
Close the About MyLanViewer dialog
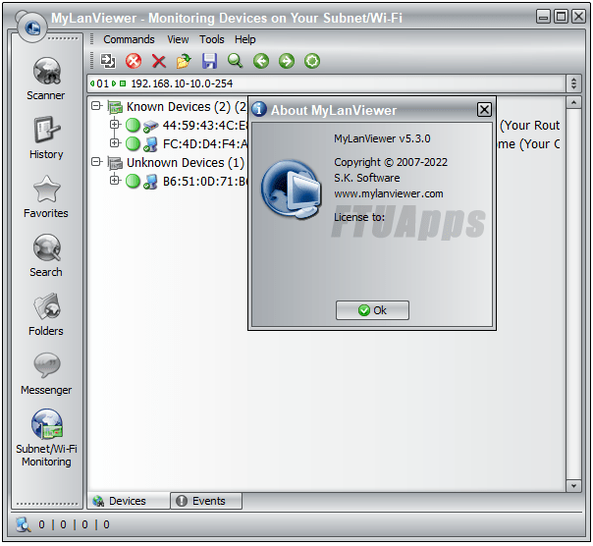[484, 110]
